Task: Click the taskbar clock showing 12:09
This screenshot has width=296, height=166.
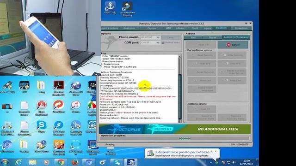Action: [x=247, y=162]
